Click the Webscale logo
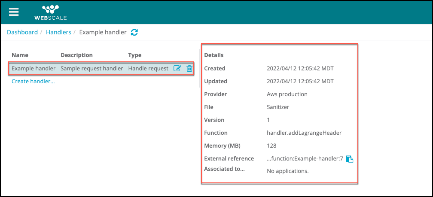Screen dimensions: 433x197 pos(50,12)
